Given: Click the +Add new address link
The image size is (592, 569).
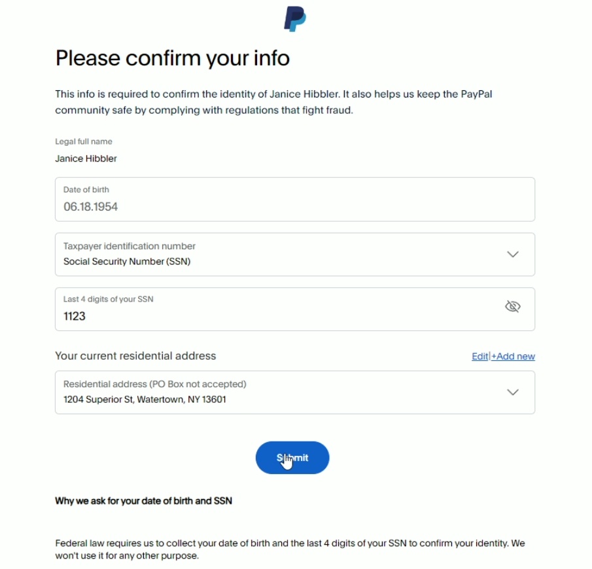Looking at the screenshot, I should click(x=514, y=356).
